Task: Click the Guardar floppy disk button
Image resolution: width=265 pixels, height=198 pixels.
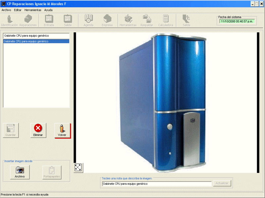Action: coord(11,130)
